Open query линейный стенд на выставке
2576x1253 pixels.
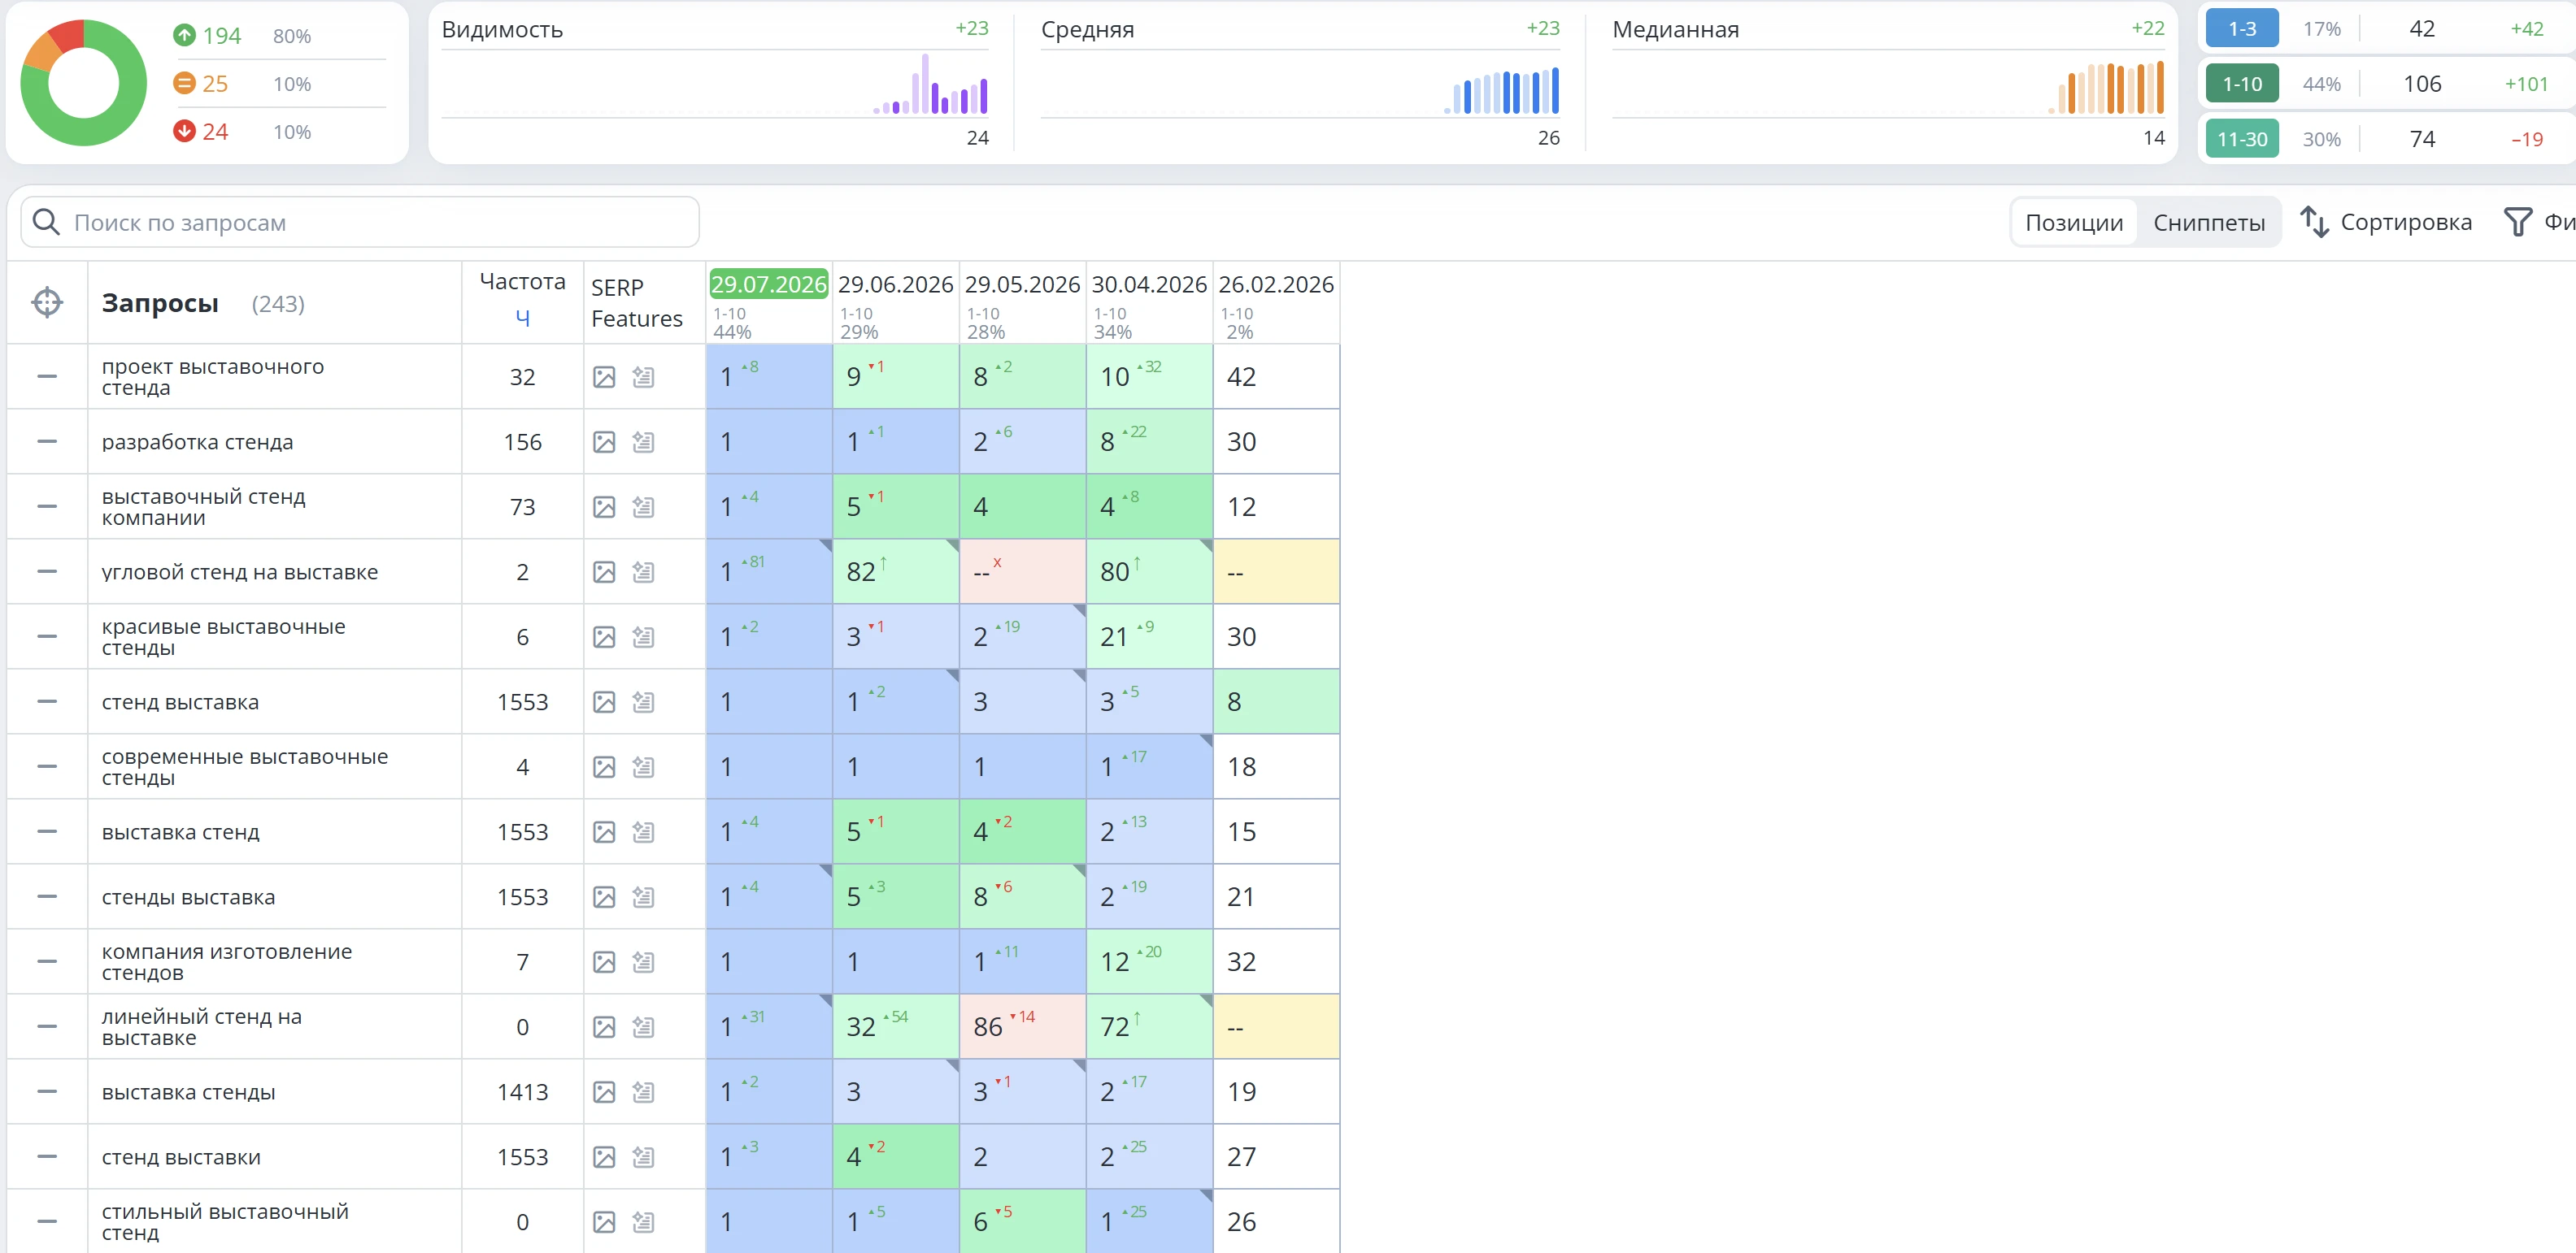click(x=202, y=1027)
